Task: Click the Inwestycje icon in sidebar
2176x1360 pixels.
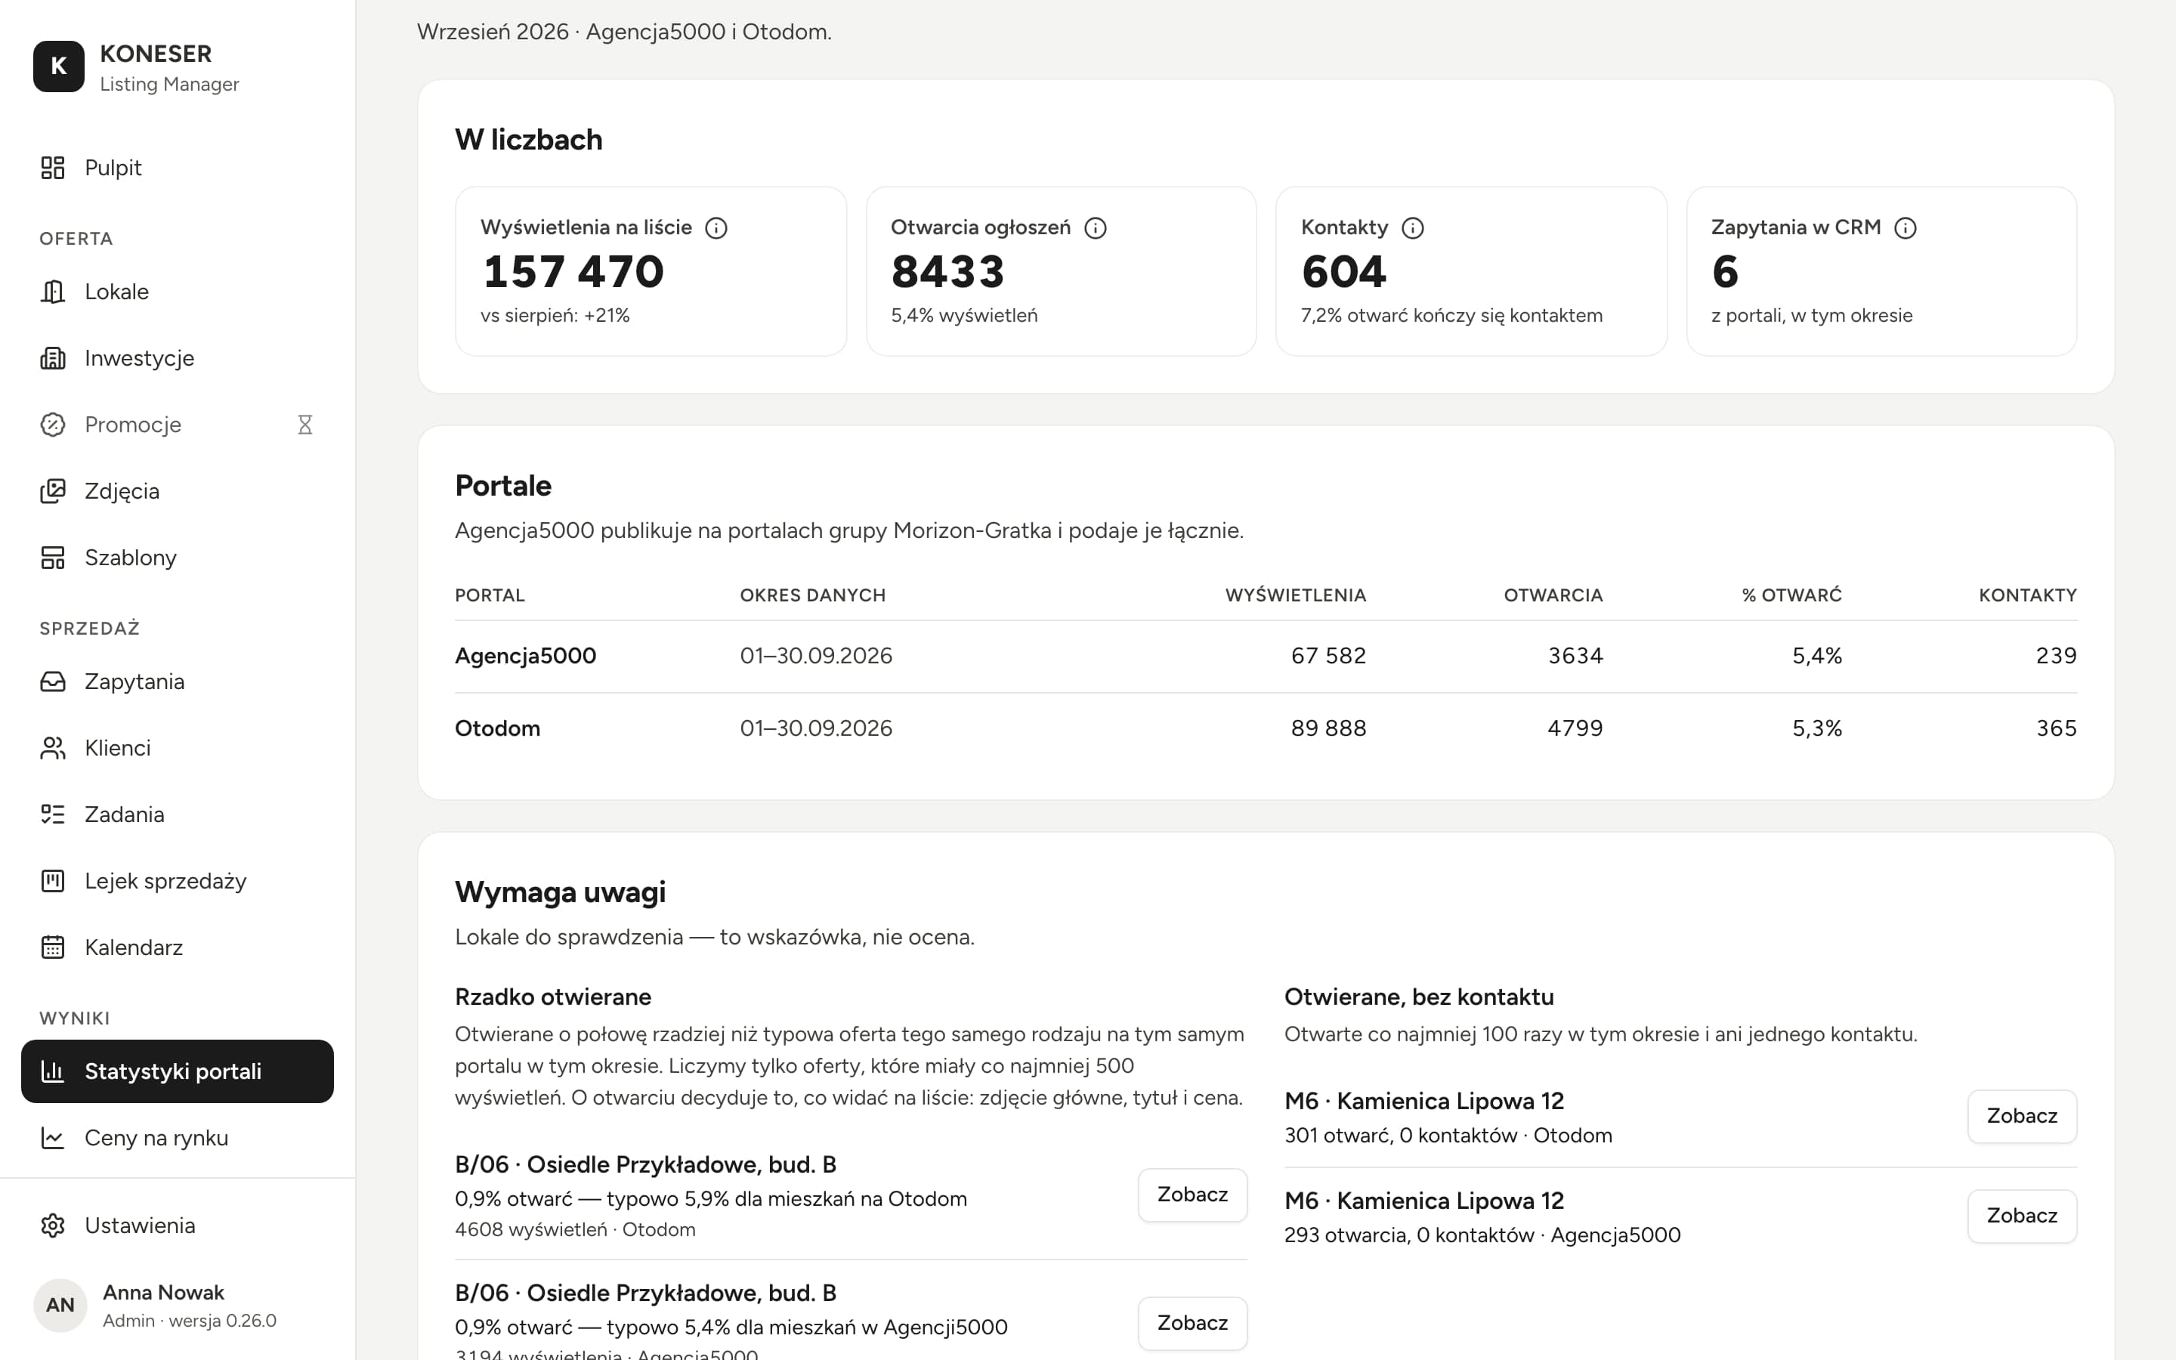Action: coord(53,358)
